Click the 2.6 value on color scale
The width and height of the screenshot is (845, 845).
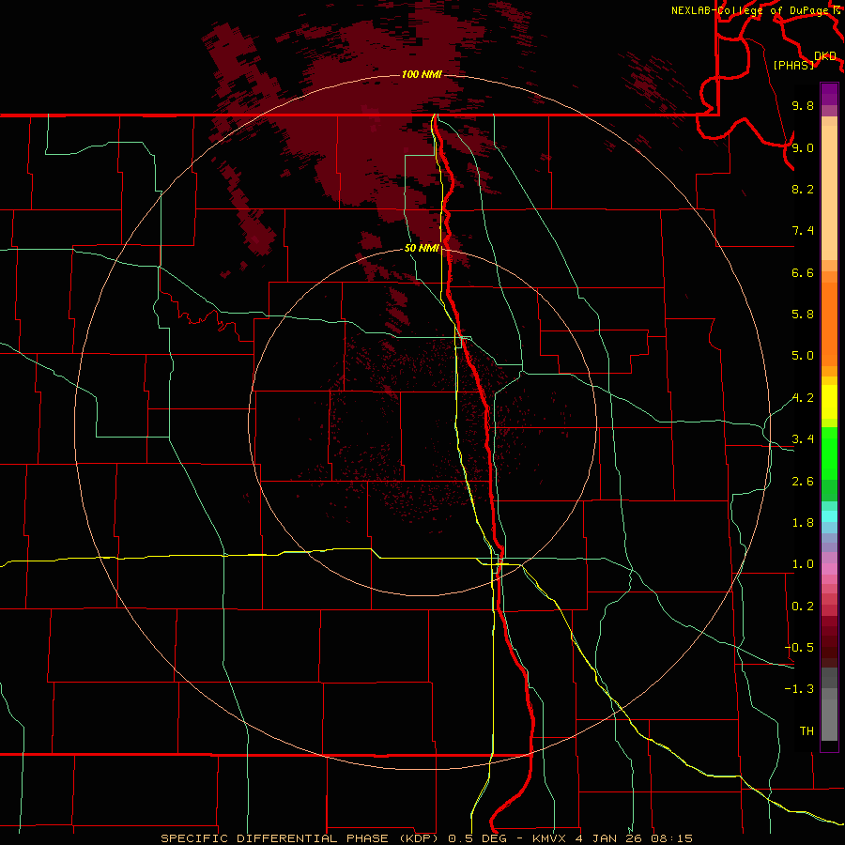pyautogui.click(x=803, y=482)
